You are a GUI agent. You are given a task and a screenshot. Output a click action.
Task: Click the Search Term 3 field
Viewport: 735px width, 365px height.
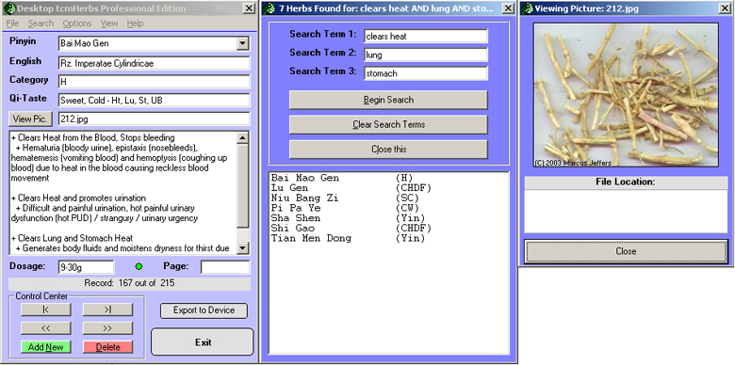click(426, 73)
